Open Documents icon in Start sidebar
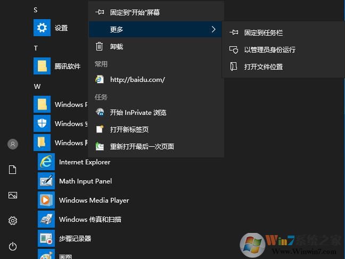The width and height of the screenshot is (345, 259). coord(13,170)
